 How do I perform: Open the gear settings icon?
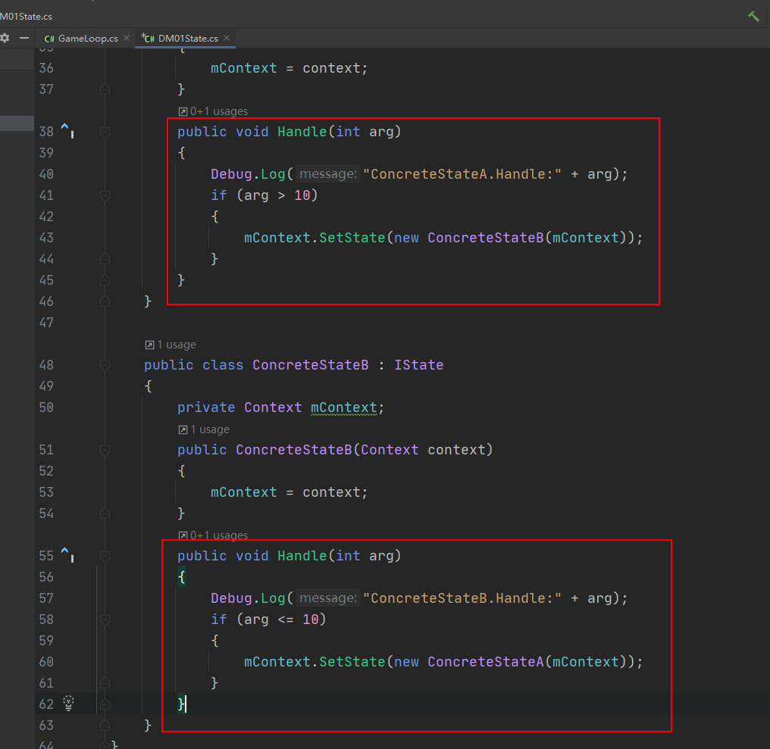[5, 38]
